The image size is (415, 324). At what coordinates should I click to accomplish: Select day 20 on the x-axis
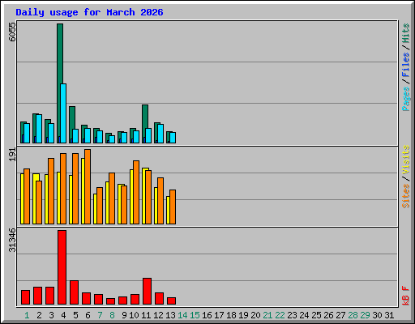(255, 315)
